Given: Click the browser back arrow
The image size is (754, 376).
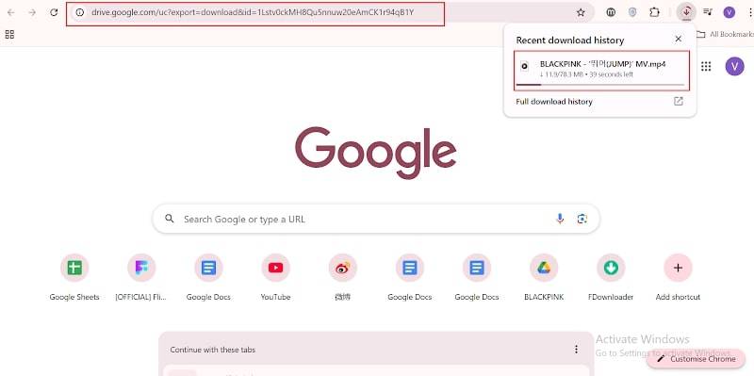Looking at the screenshot, I should pos(10,12).
